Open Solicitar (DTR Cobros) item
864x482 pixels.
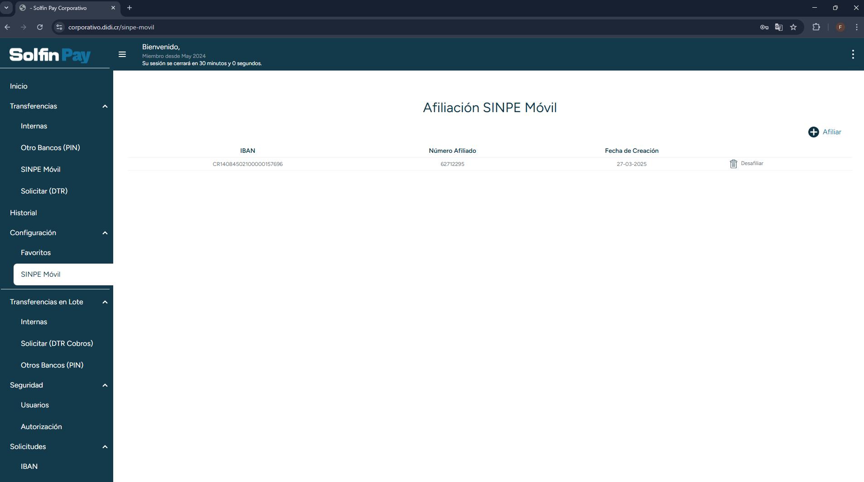pos(57,344)
